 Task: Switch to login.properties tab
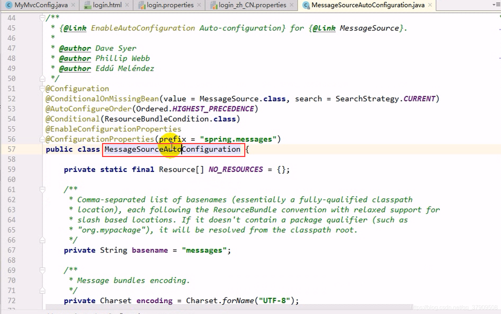[x=170, y=5]
